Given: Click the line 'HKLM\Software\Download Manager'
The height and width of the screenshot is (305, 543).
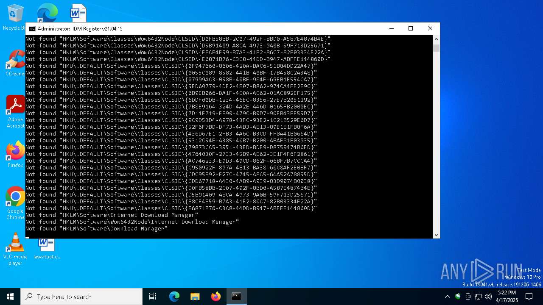Looking at the screenshot, I should [x=96, y=229].
